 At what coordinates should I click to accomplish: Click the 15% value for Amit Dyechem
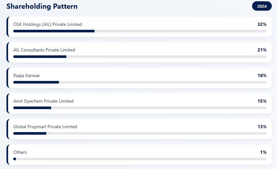click(262, 101)
